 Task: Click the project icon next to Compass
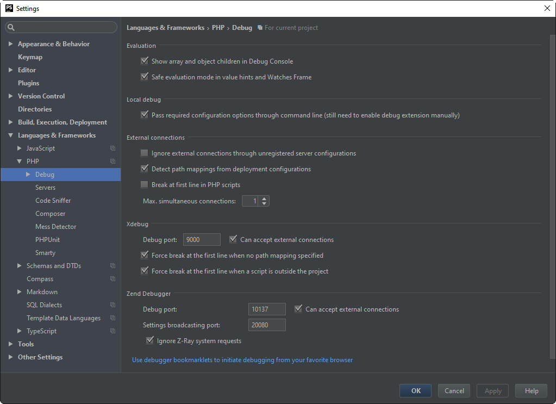113,279
